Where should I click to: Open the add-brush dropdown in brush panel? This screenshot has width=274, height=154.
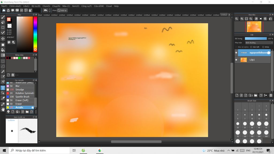click(19, 112)
